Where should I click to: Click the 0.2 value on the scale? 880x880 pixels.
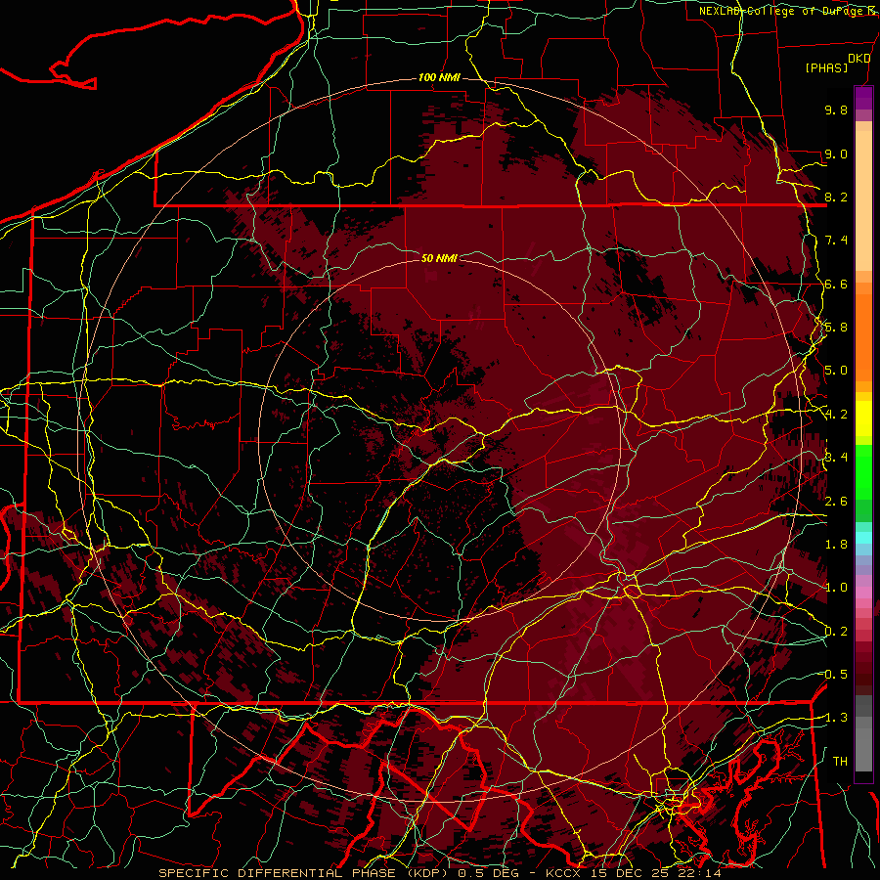click(x=836, y=632)
